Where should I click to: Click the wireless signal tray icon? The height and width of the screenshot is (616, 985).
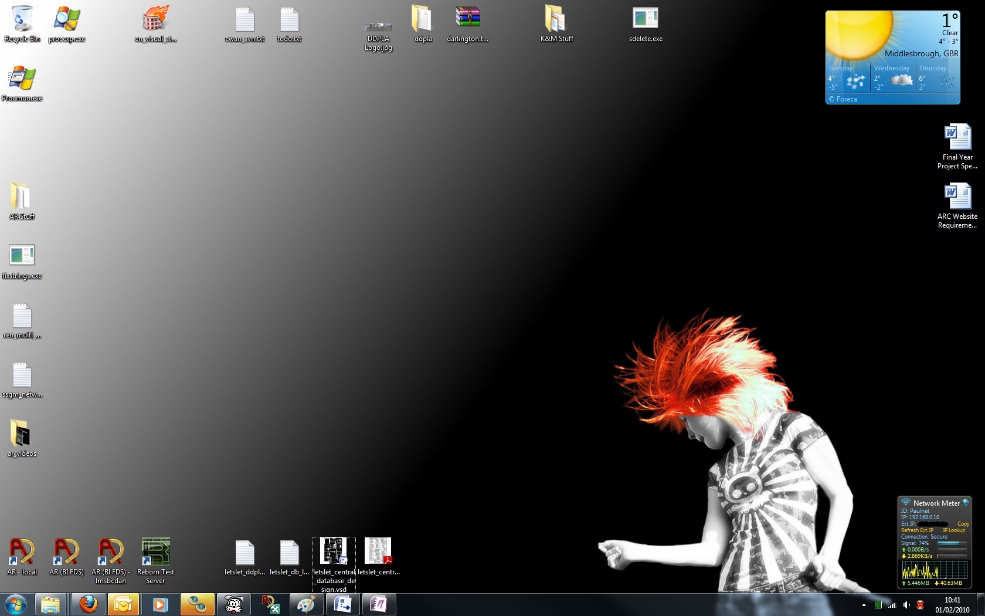click(892, 605)
